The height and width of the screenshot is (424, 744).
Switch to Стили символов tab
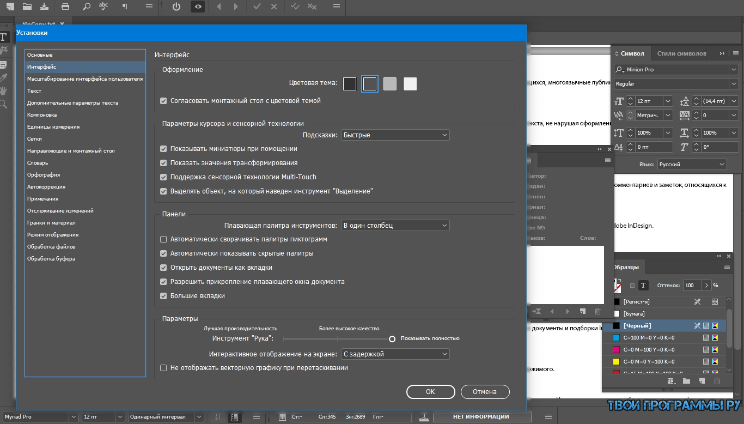pos(681,53)
